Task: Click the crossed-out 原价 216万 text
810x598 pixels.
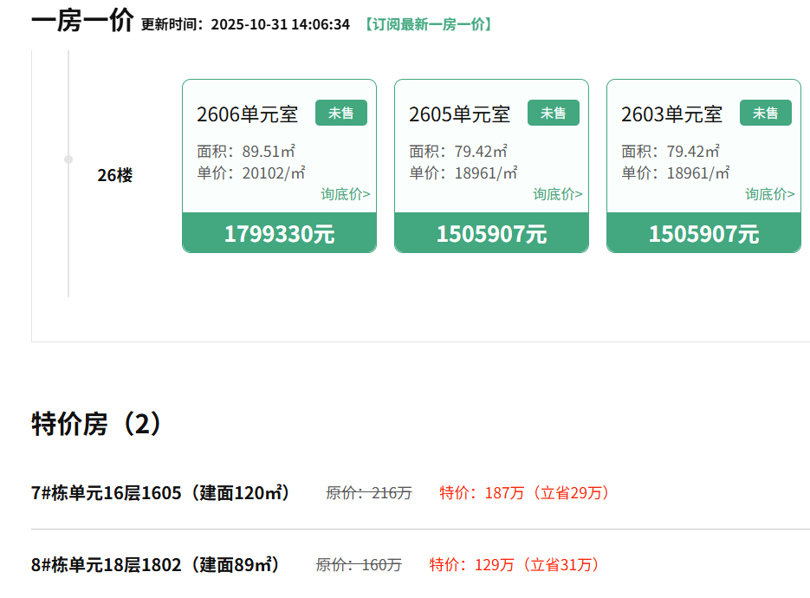Action: 369,493
